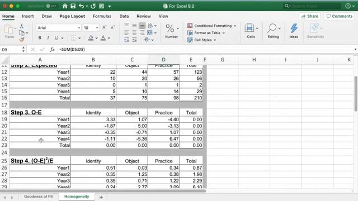The image size is (358, 201).
Task: Save the workbook with the floppy icon
Action: coord(73,6)
